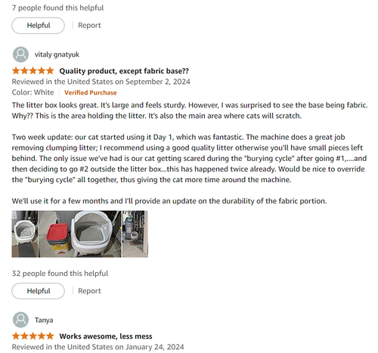This screenshot has height=353, width=378.
Task: Click the Helpful button under 7 people found helpful
Action: click(x=38, y=26)
